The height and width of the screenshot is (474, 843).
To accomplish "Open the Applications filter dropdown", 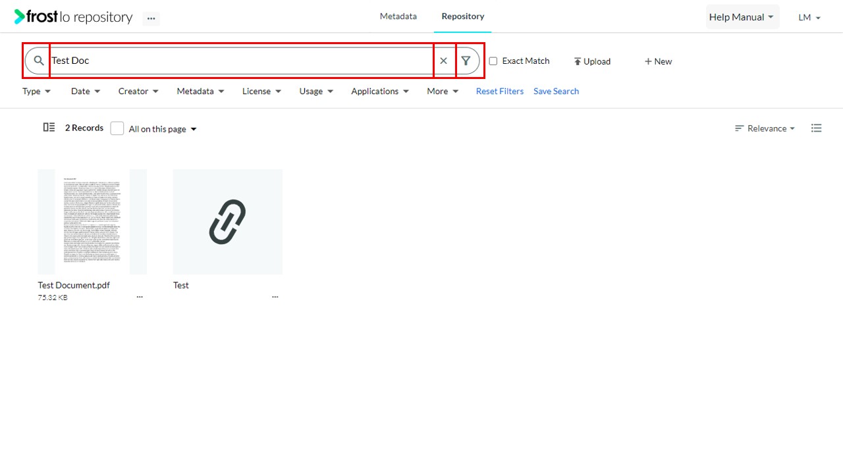I will (x=381, y=92).
